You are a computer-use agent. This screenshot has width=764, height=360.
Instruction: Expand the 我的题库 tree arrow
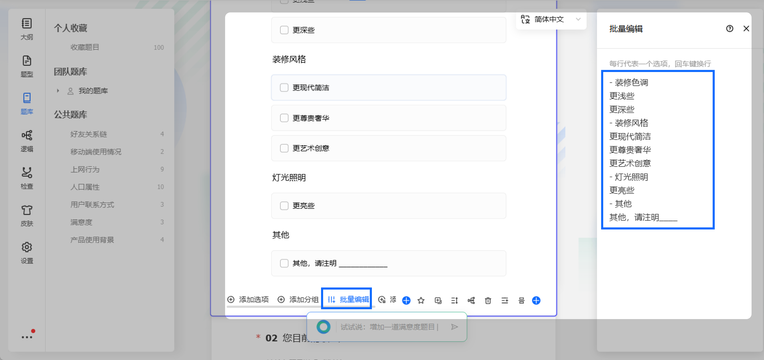point(58,91)
